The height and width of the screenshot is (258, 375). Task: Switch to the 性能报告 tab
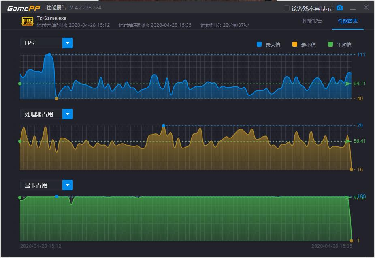pos(311,21)
